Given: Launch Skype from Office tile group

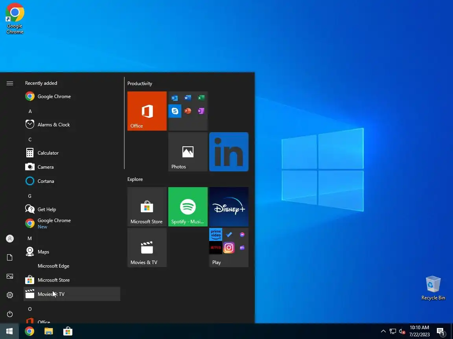Looking at the screenshot, I should pos(175,111).
